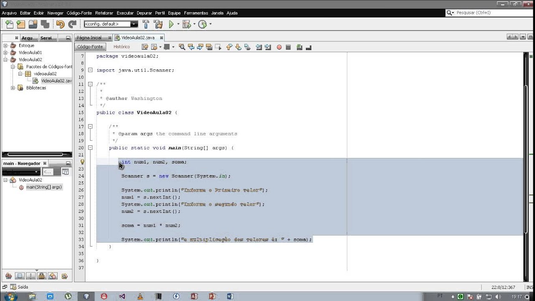Click the New Project toolbar icon
The image size is (535, 301).
(x=20, y=24)
